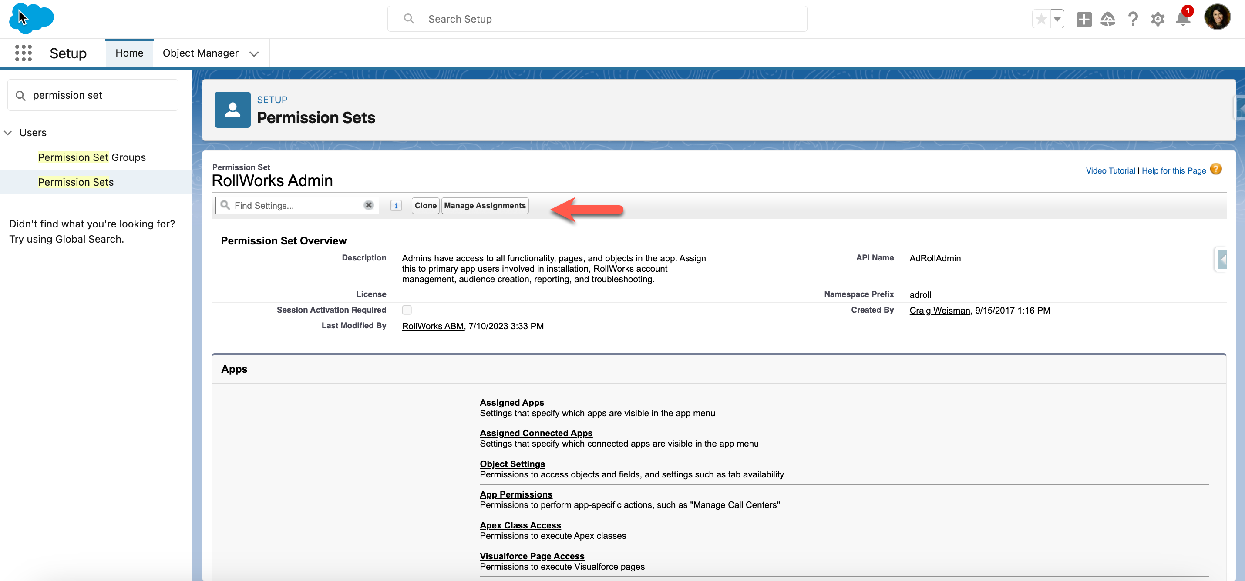1245x581 pixels.
Task: Open the App Launcher grid icon
Action: click(23, 53)
